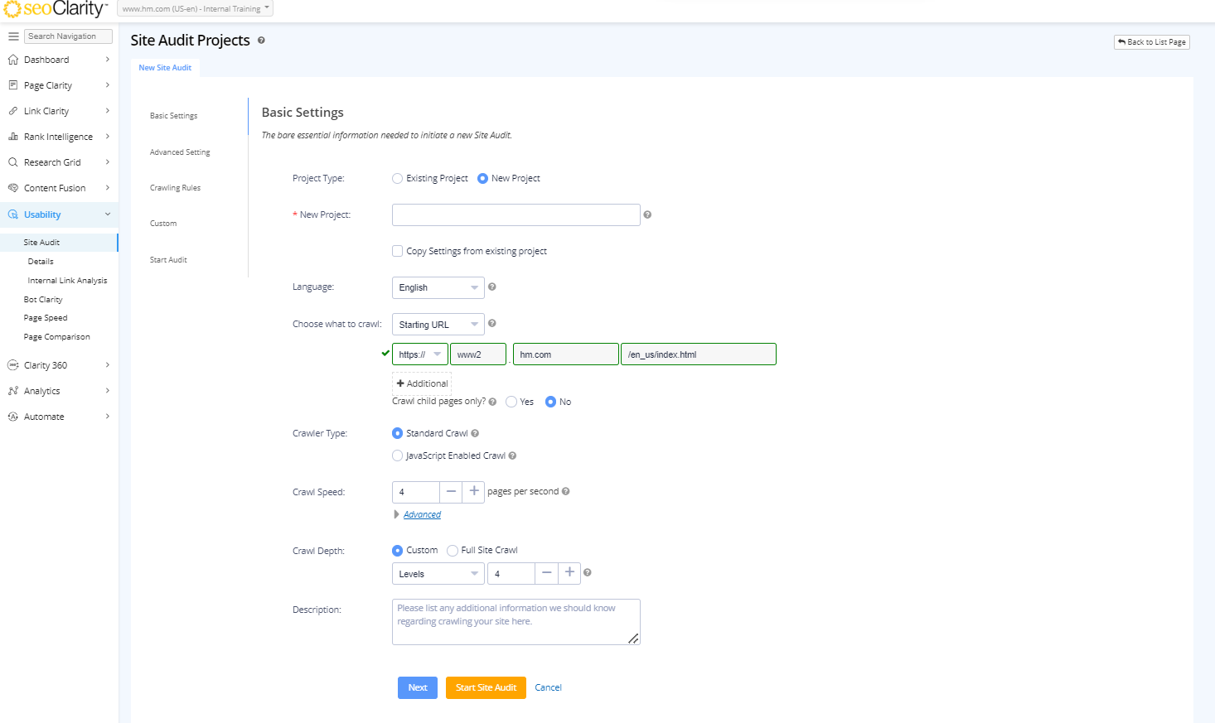Click help icon beside JavaScript Enabled Crawl
This screenshot has width=1215, height=723.
[512, 455]
